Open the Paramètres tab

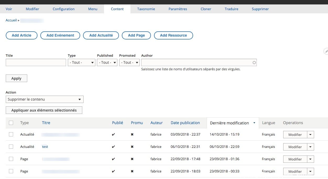tap(178, 9)
